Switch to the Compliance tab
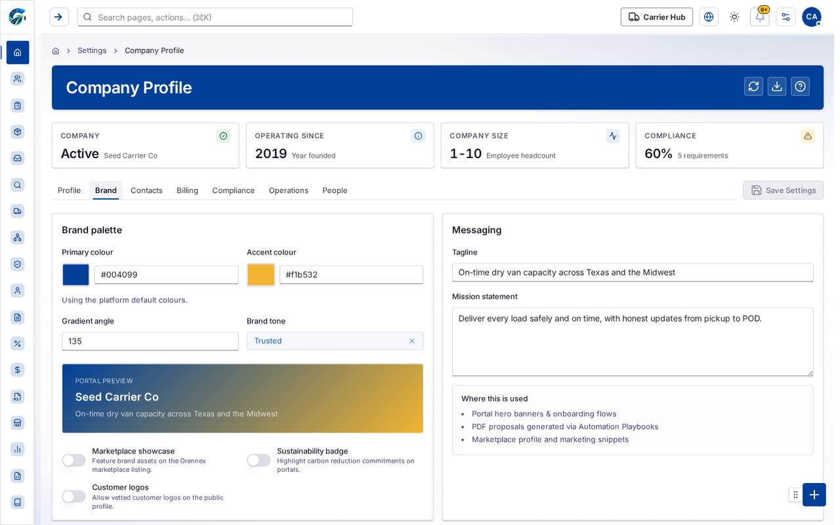 (x=233, y=190)
